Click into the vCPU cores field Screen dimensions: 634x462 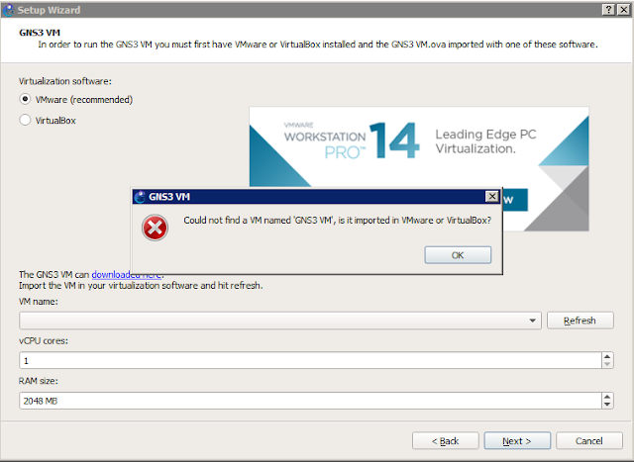(x=310, y=360)
